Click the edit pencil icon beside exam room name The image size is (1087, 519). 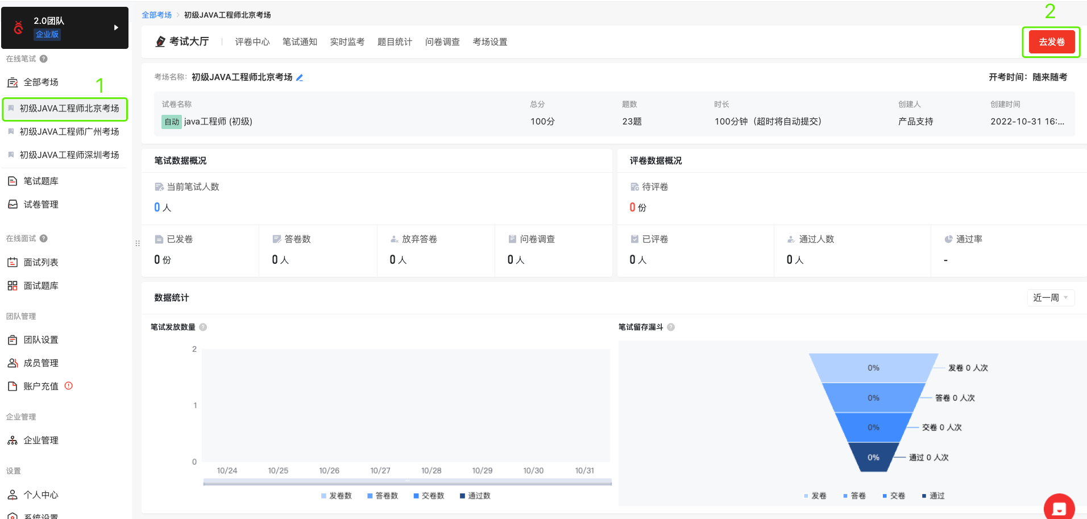[300, 77]
